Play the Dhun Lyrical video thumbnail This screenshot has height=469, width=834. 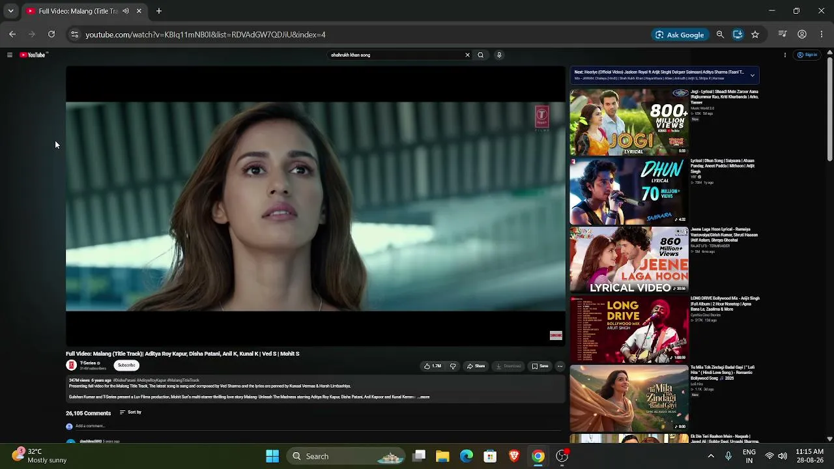click(x=629, y=192)
